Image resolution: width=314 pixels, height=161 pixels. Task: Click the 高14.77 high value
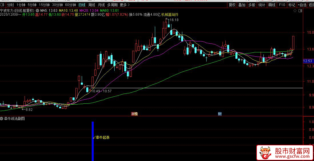click(41, 14)
